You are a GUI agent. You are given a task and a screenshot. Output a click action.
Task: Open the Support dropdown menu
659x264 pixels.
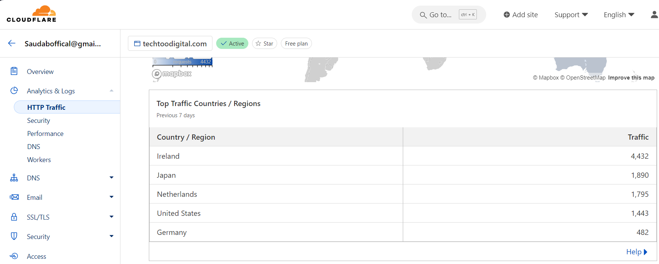point(571,15)
